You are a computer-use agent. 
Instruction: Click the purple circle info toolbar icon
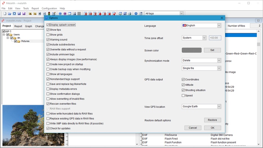[x=65, y=14]
